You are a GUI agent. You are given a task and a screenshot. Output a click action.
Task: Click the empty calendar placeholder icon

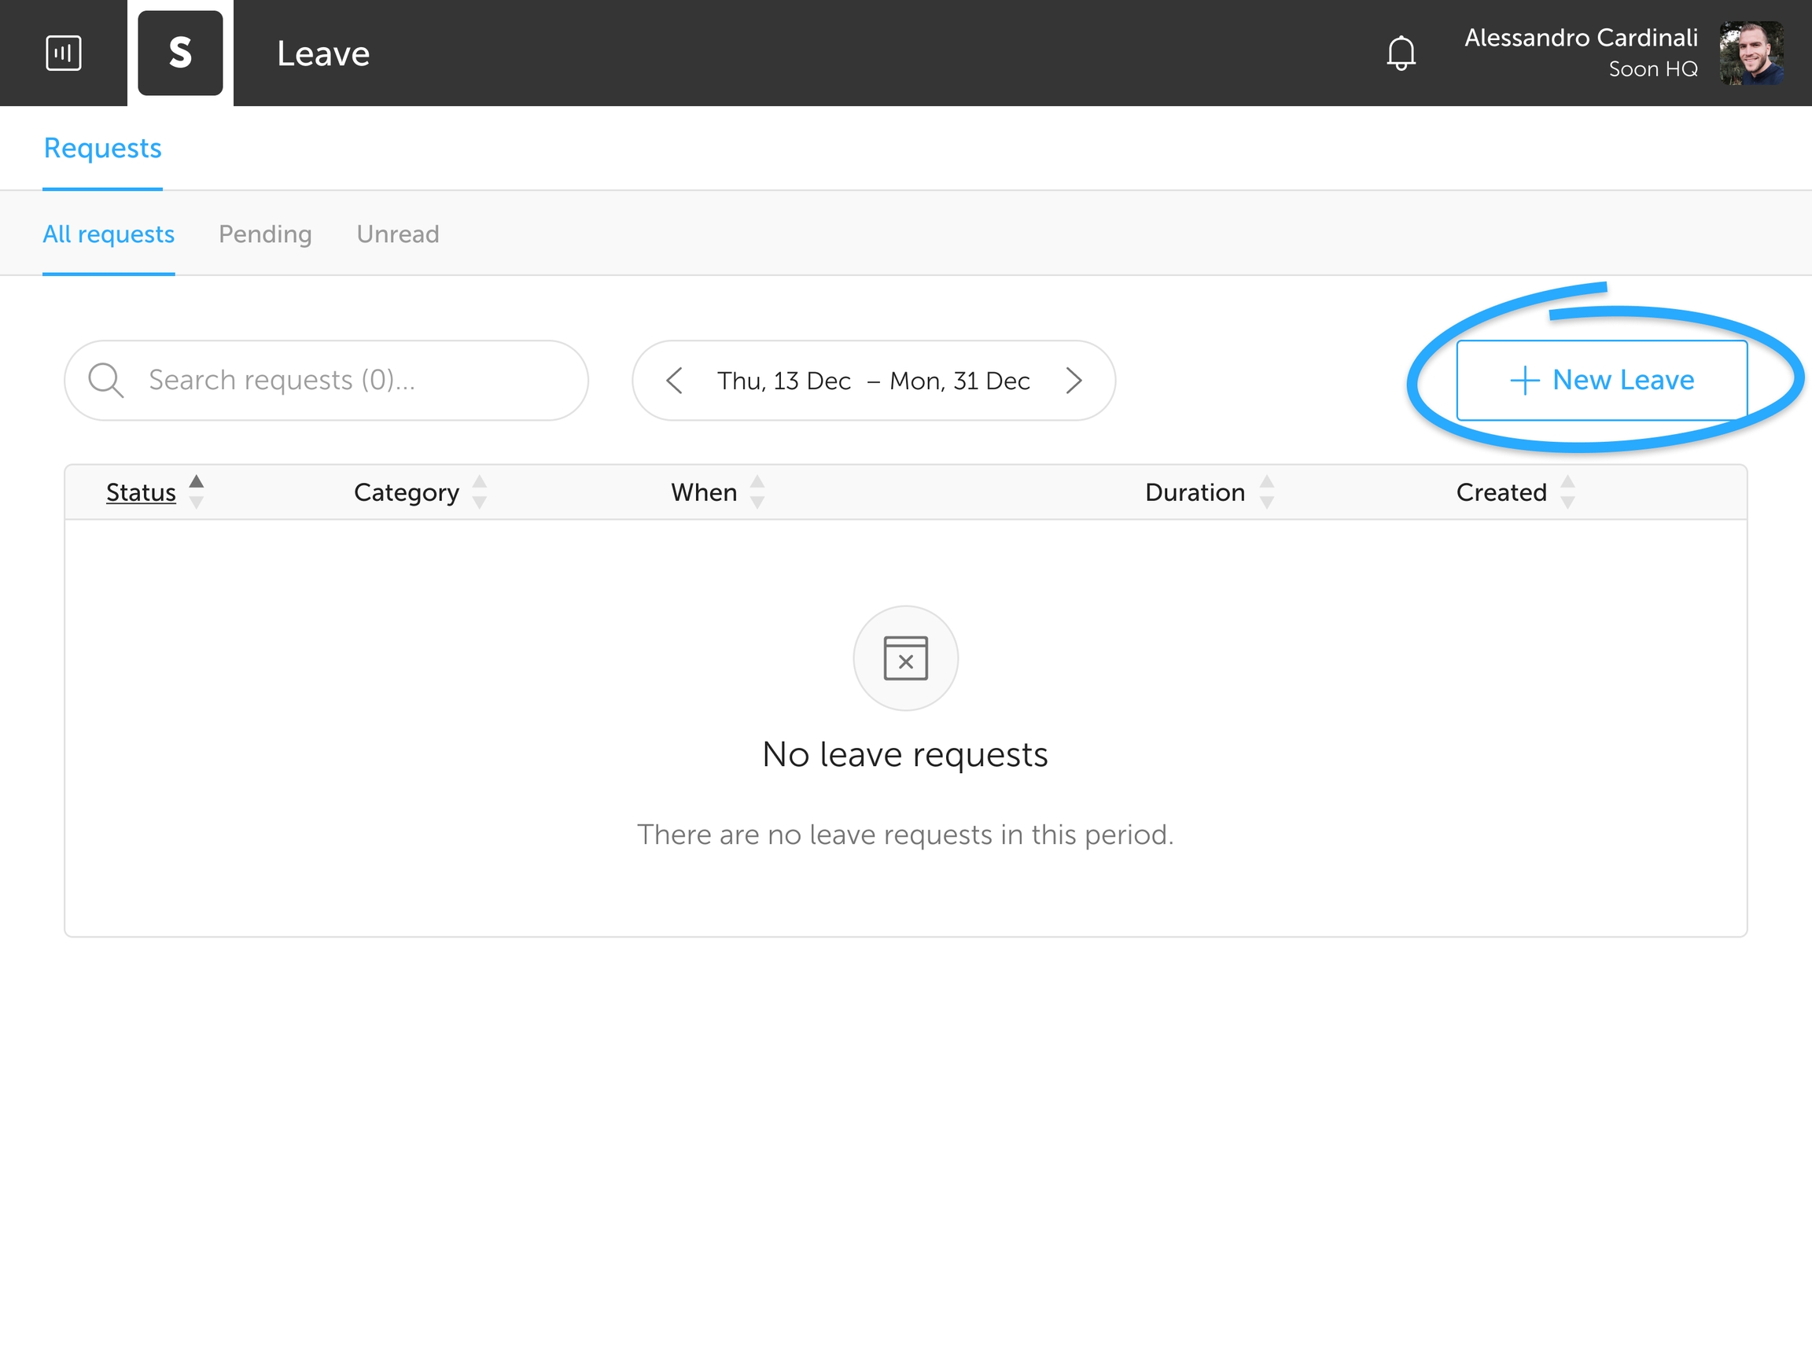(905, 657)
